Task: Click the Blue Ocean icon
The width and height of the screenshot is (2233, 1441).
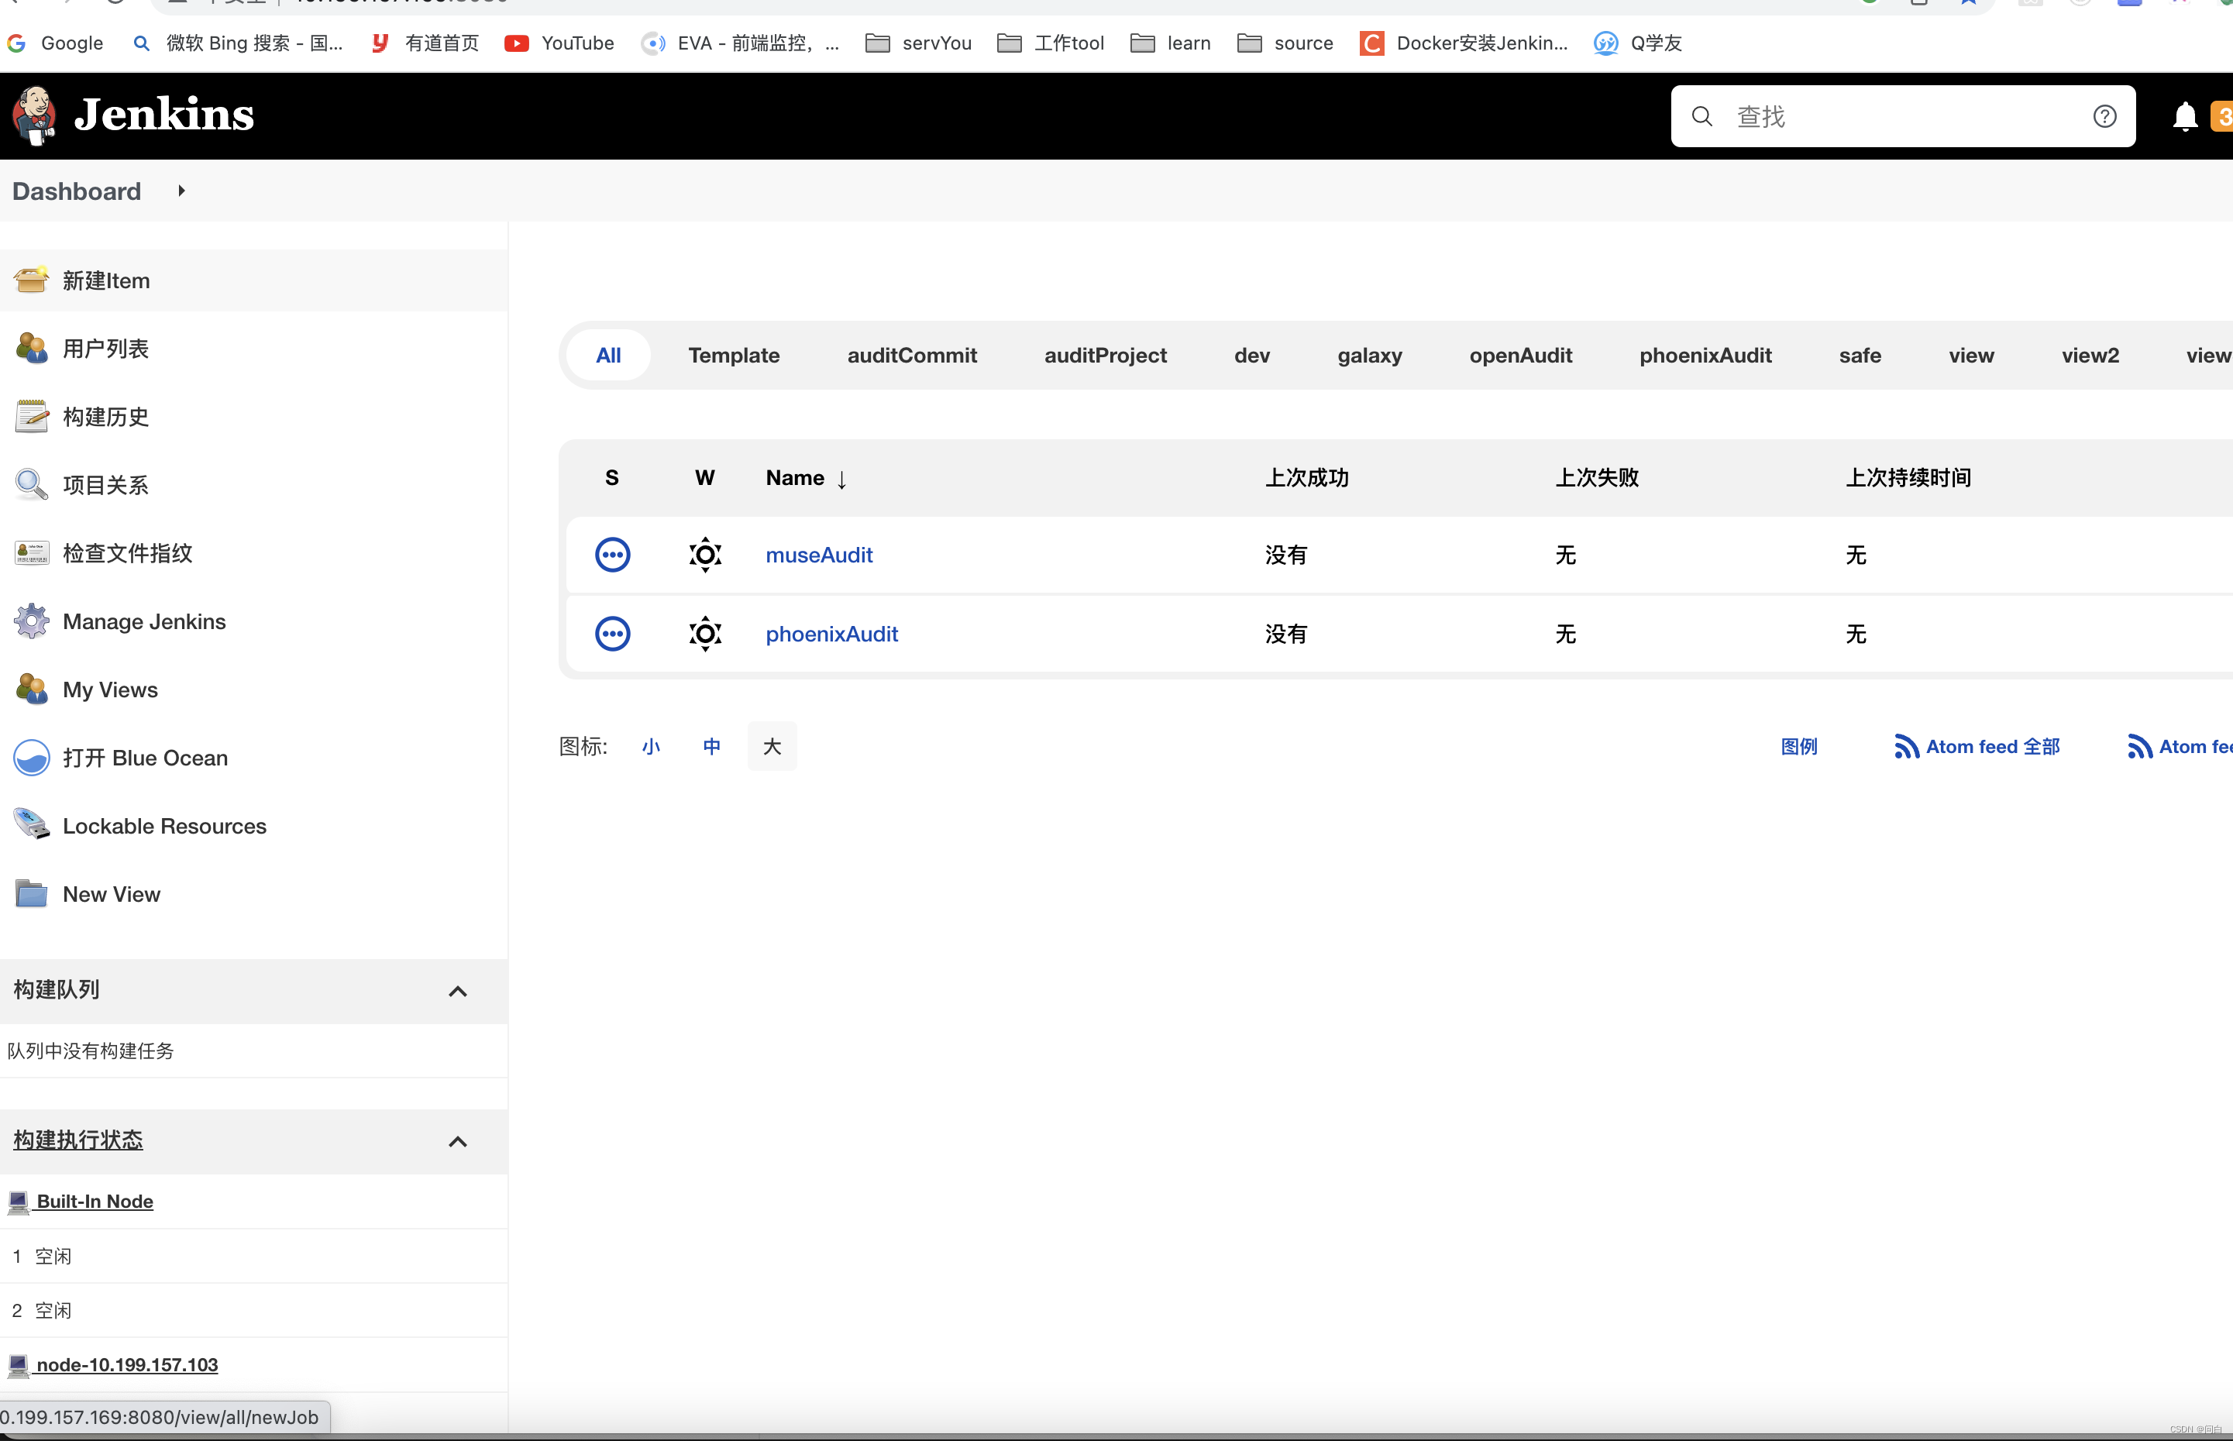Action: click(x=31, y=758)
